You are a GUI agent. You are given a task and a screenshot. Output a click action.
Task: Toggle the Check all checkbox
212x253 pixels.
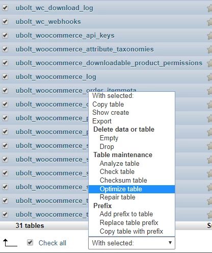[30, 242]
